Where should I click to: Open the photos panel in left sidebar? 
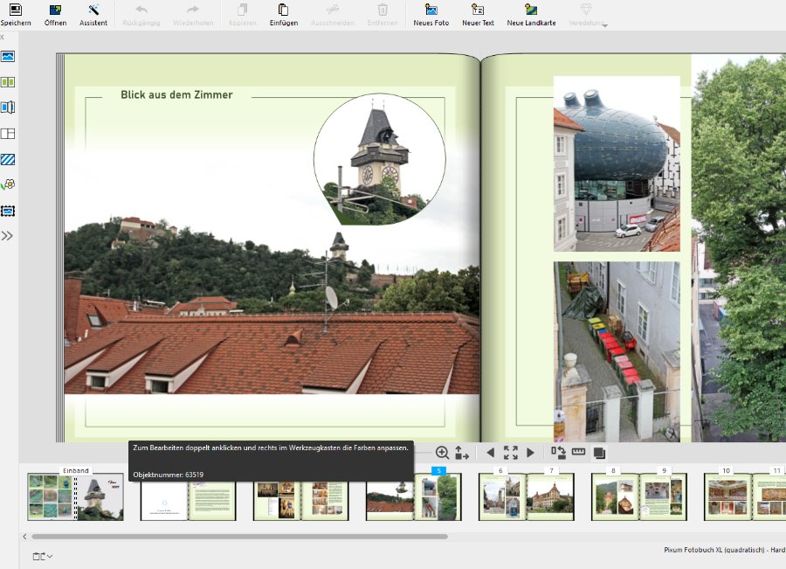point(8,56)
